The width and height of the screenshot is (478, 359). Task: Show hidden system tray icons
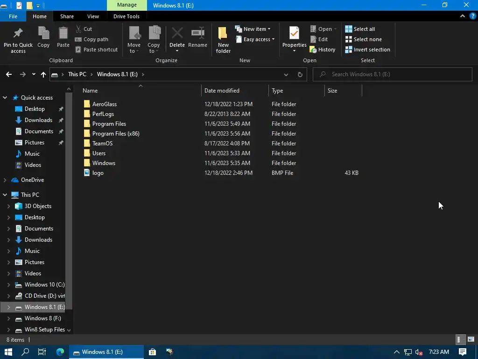click(x=397, y=352)
